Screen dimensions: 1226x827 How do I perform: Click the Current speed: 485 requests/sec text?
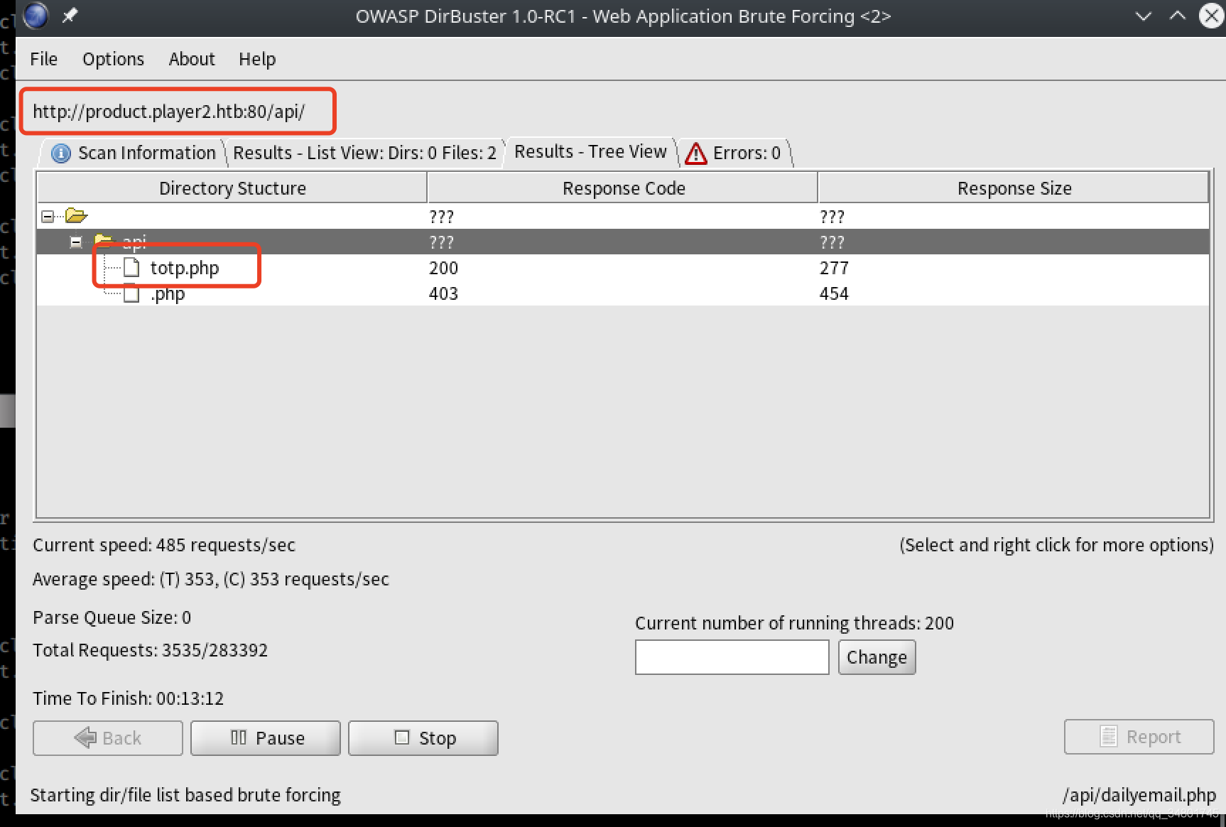click(164, 545)
